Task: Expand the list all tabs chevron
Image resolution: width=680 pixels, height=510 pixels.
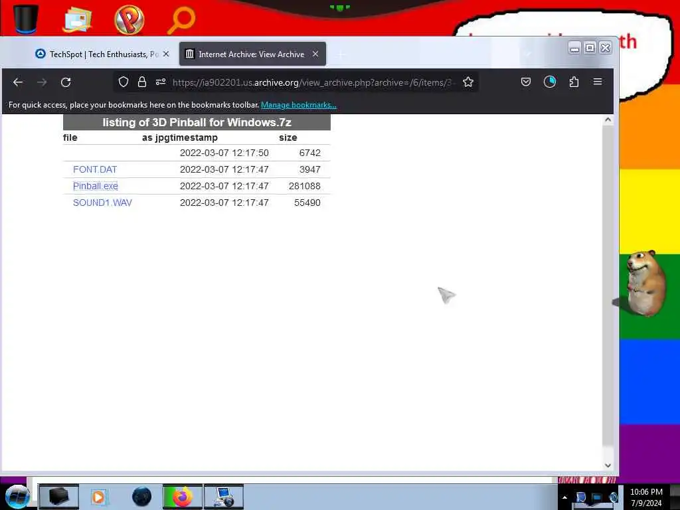Action: (x=527, y=54)
